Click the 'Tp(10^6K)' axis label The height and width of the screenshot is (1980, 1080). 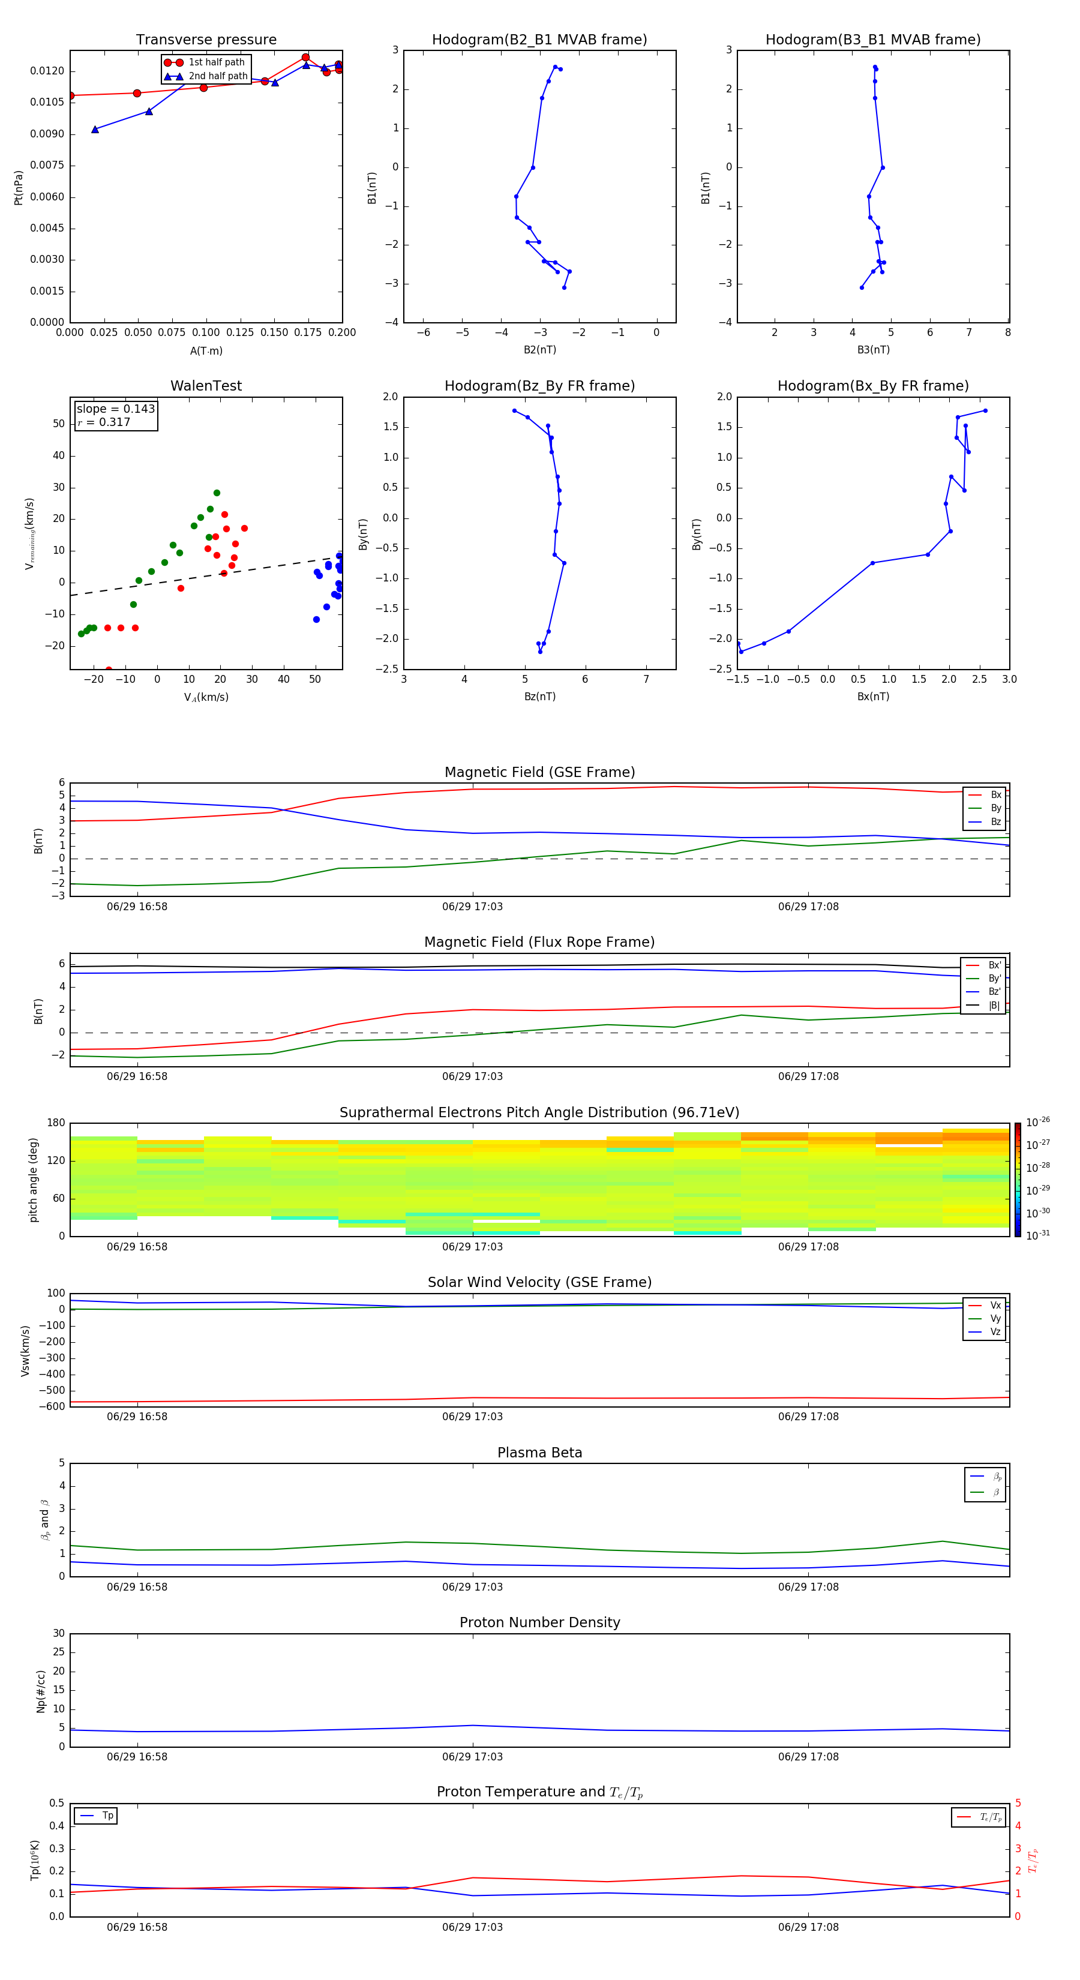35,1860
